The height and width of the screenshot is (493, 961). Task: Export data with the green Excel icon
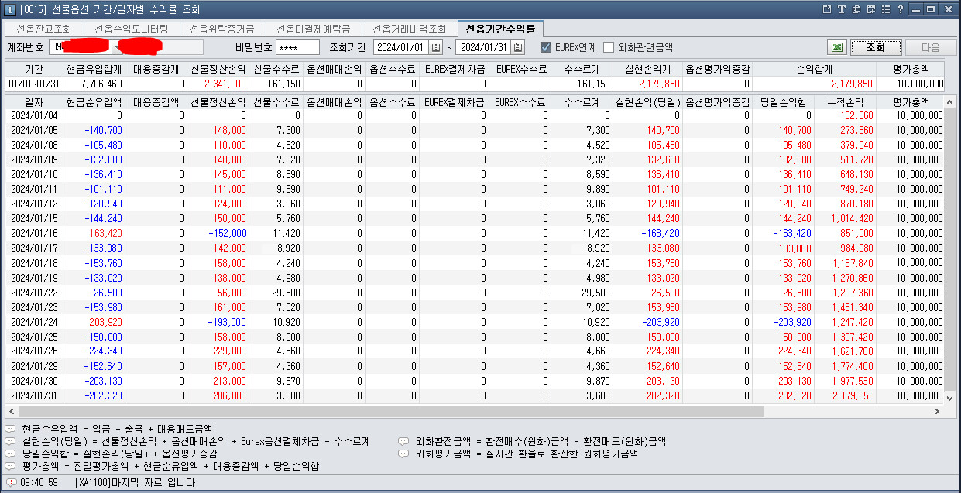836,47
